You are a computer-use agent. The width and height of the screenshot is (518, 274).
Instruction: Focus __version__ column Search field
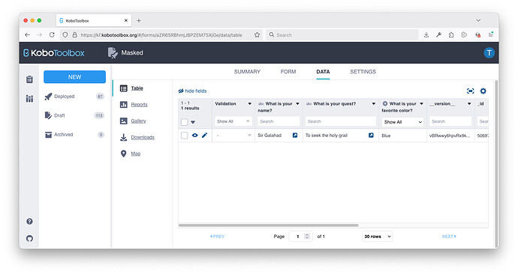450,121
